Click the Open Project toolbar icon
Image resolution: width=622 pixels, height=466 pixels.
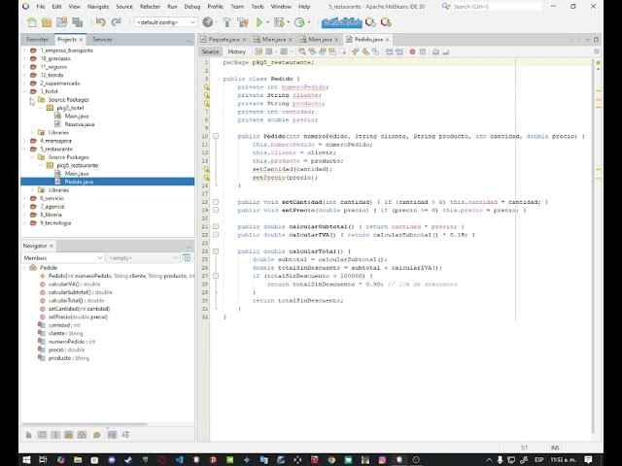pyautogui.click(x=62, y=22)
